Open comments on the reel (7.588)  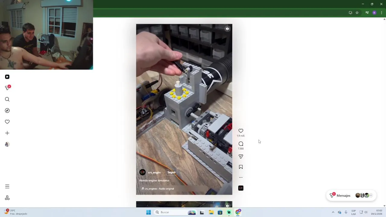(241, 144)
